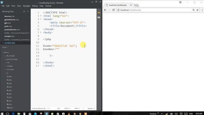Collapse the _practical-app folder
Viewport: 204px width, 115px height.
[4, 59]
